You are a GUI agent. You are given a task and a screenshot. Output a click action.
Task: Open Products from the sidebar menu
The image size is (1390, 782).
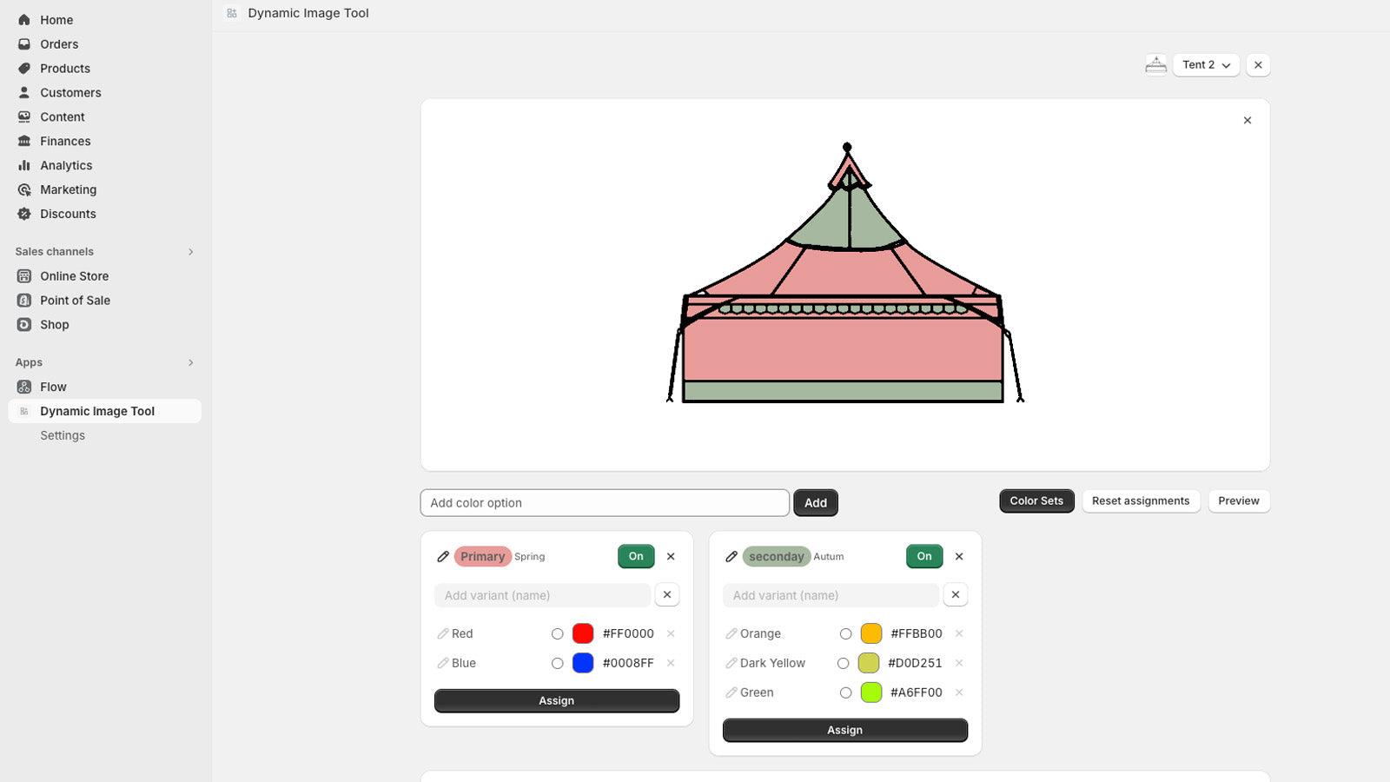tap(64, 68)
